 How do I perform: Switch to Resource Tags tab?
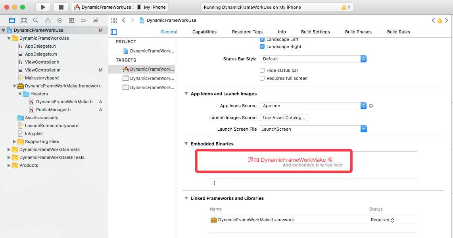pos(247,32)
